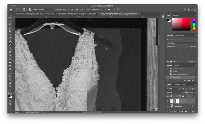Expand the My Library dropdown
Viewport: 205px width, 124px height.
pos(182,43)
